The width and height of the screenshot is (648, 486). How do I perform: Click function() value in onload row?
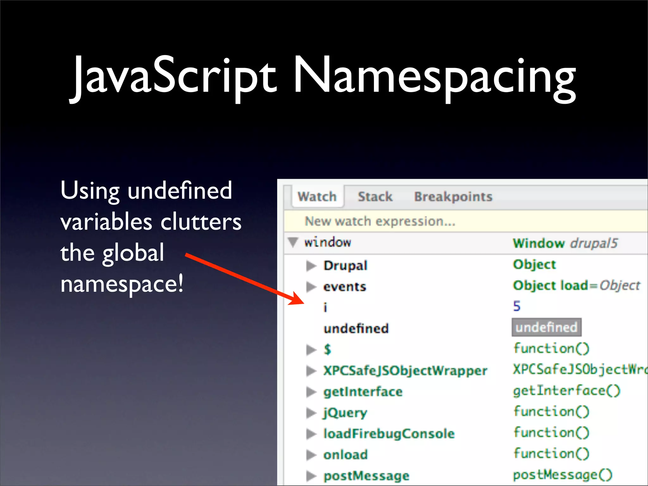[551, 453]
